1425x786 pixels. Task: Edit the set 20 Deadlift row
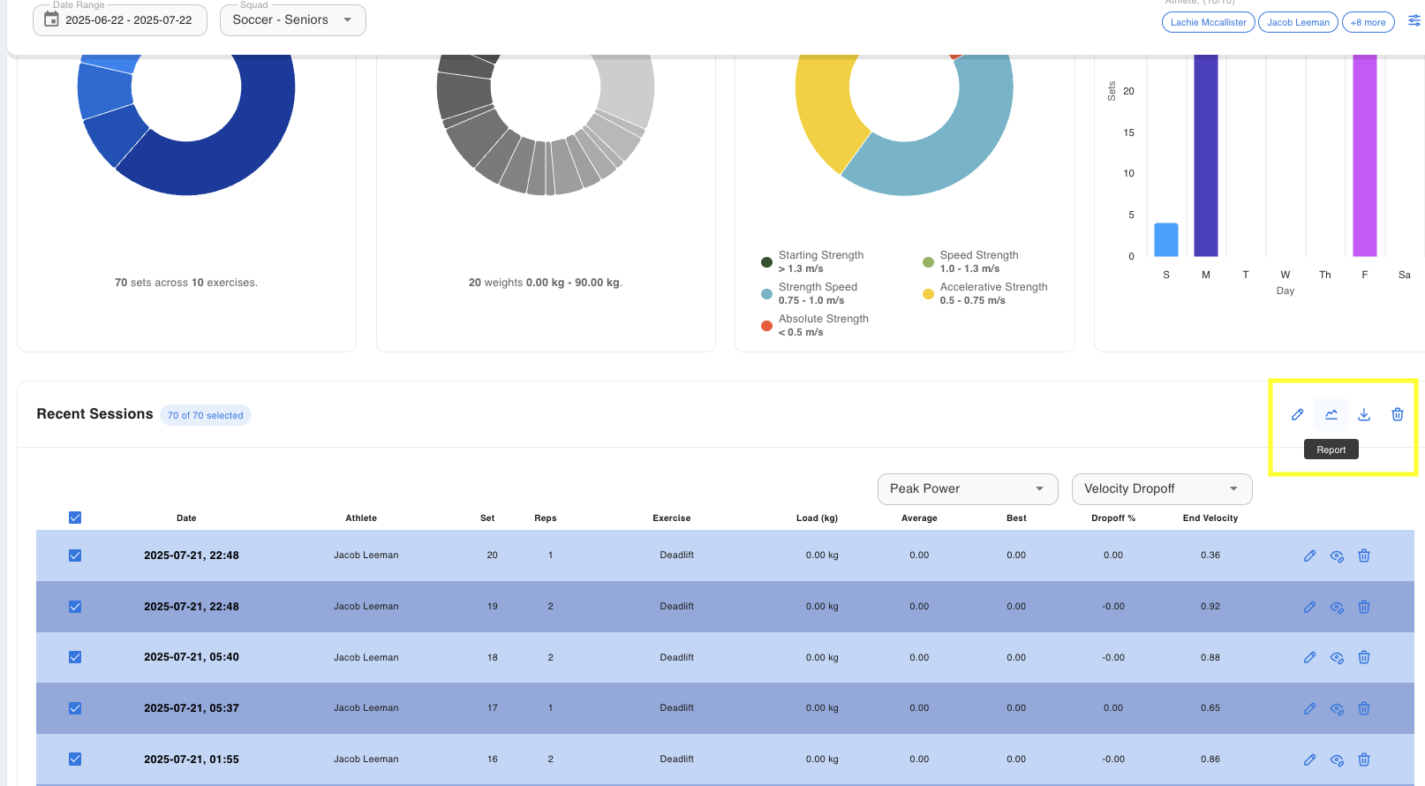pyautogui.click(x=1310, y=555)
